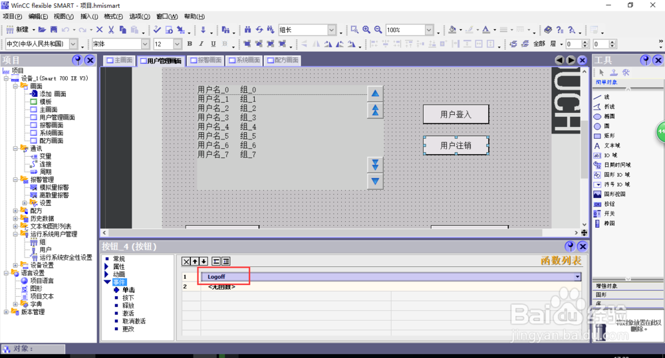Switch to the 系统画面 tab
665x358 pixels.
(x=244, y=60)
